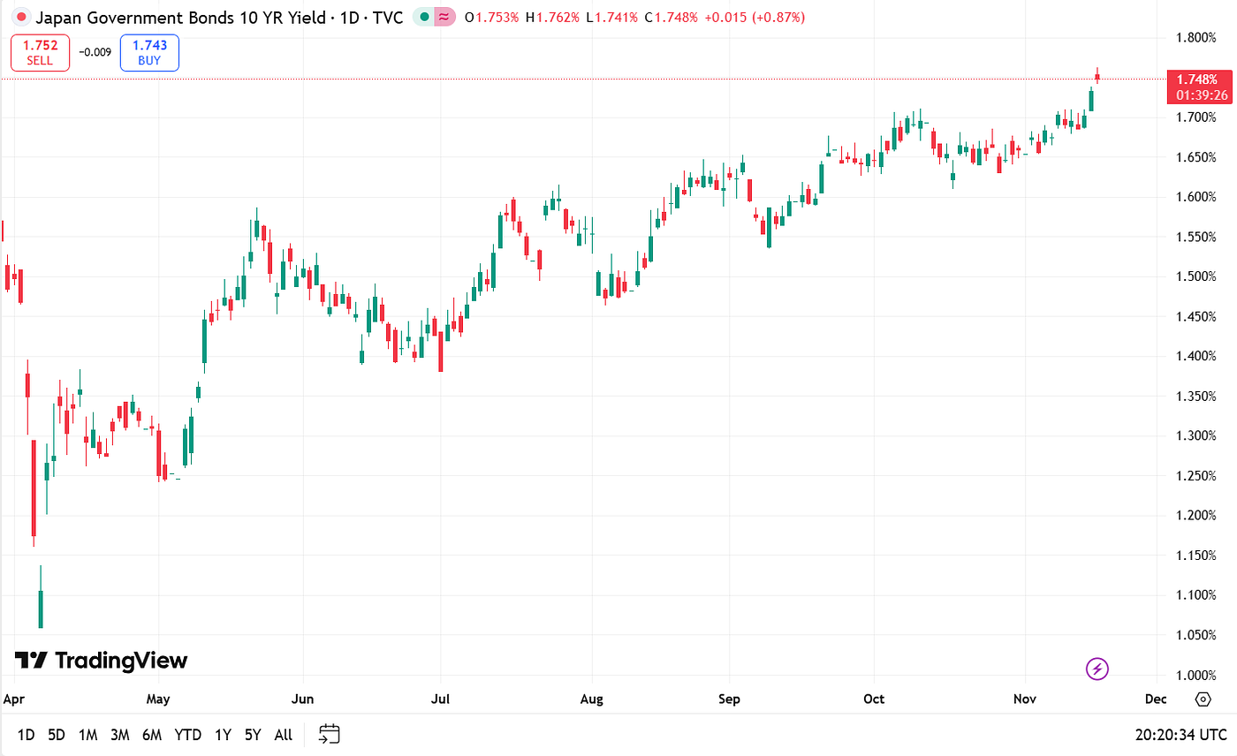Select the YTD time range
This screenshot has width=1237, height=756.
coord(187,735)
